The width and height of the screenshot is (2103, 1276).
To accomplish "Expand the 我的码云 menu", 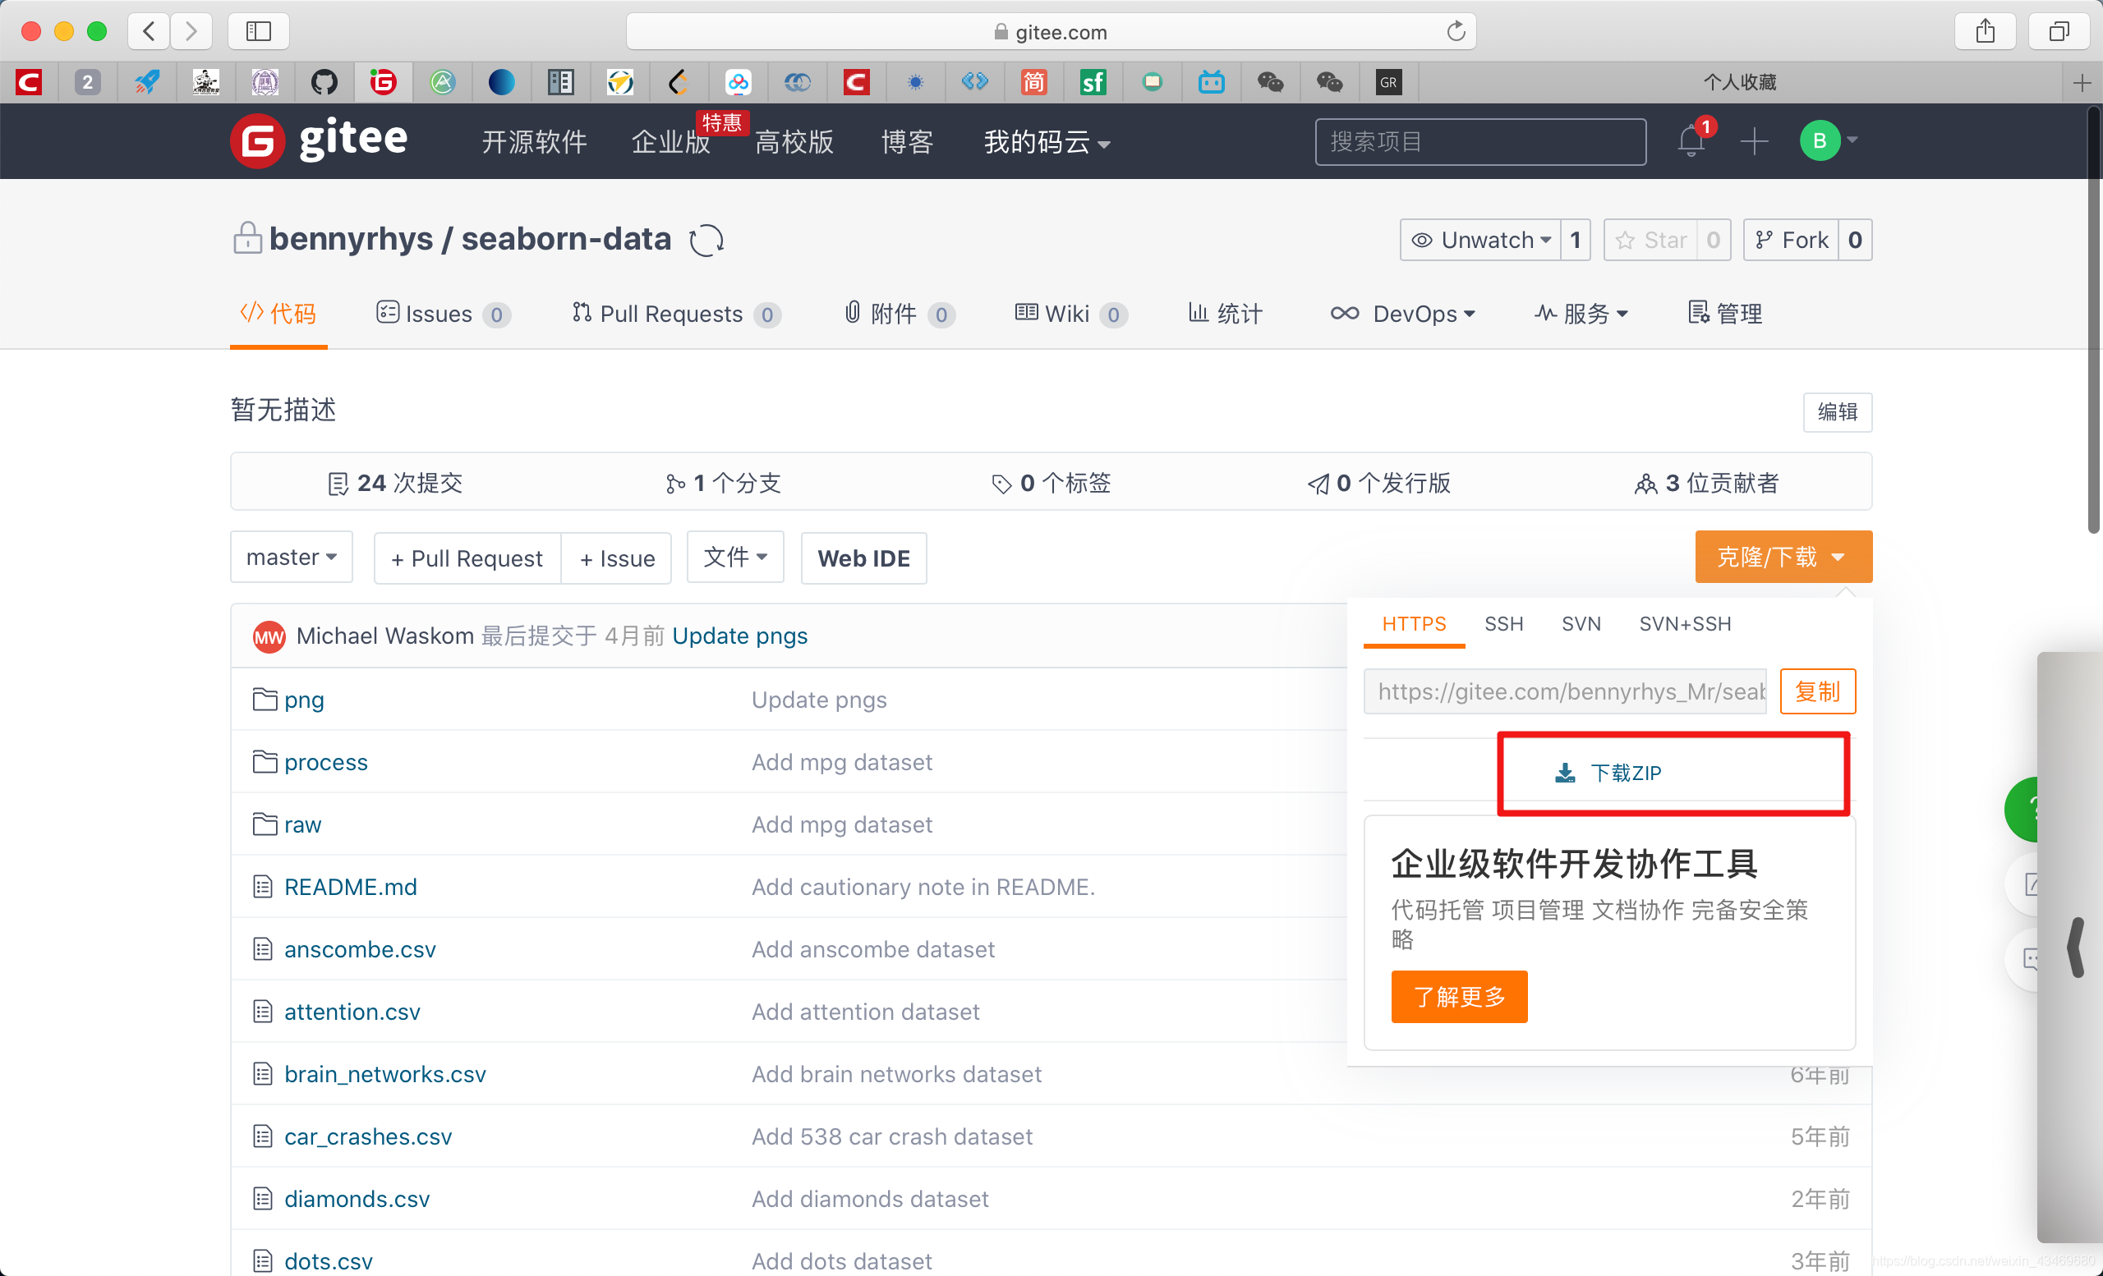I will click(1047, 141).
